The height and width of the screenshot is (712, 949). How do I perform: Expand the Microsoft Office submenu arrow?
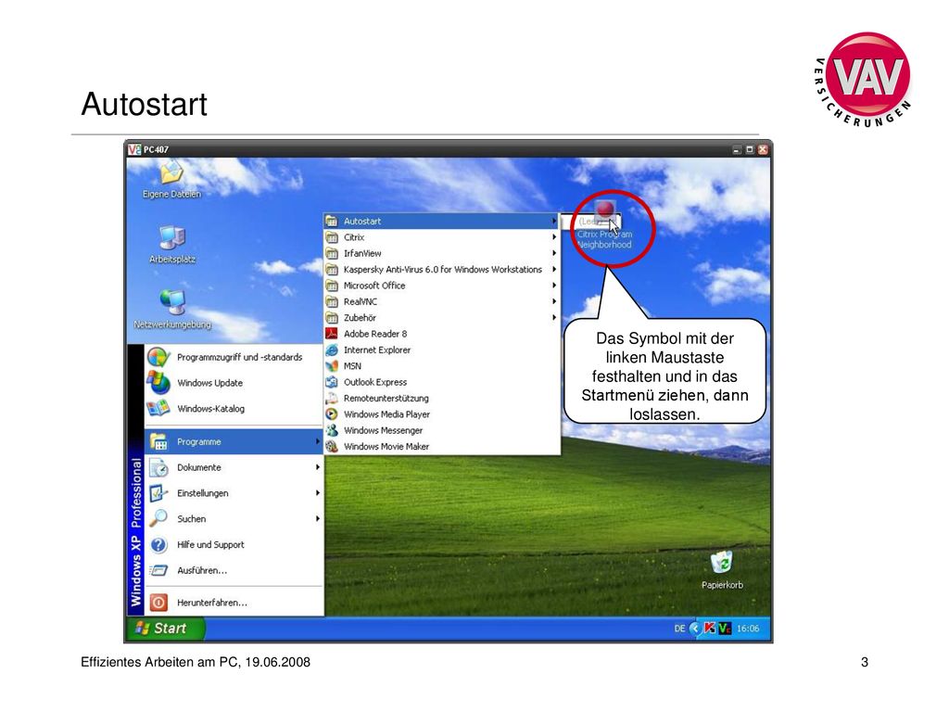[554, 286]
